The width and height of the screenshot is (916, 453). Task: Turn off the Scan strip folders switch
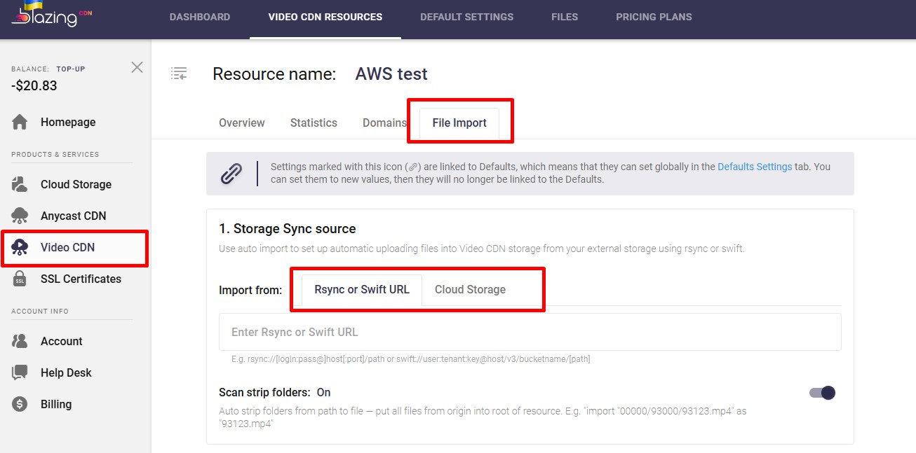(x=822, y=393)
